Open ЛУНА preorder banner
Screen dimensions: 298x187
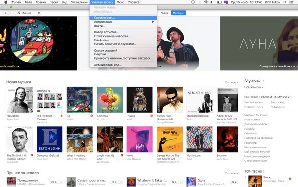(x=259, y=43)
